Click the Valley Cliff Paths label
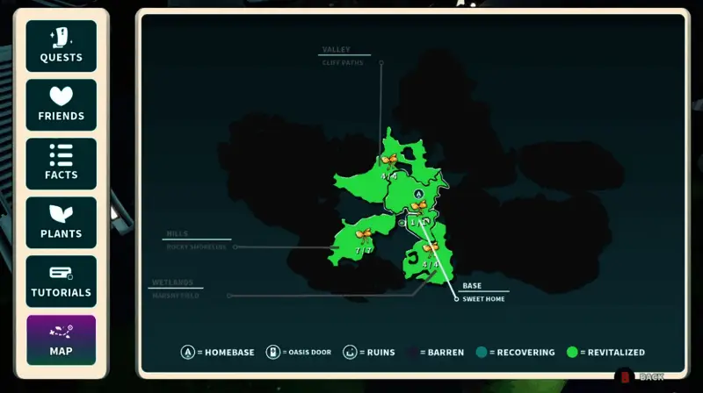703x393 pixels. pos(345,63)
